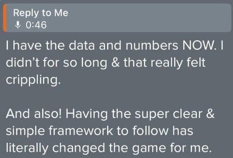Viewport: 233px width, 158px height.
Task: Select the word 'framework' in the message
Action: [x=81, y=131]
